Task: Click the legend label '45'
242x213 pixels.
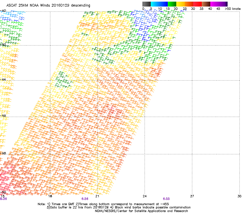Action: coord(218,9)
